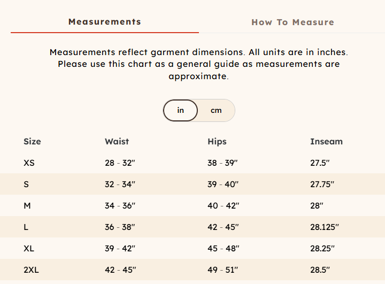
Task: Select the 2XL size row label
Action: 31,270
